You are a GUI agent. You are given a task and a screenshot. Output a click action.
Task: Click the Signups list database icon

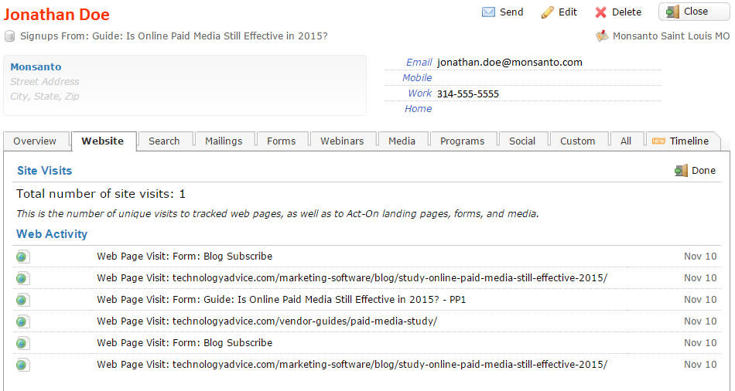[10, 36]
